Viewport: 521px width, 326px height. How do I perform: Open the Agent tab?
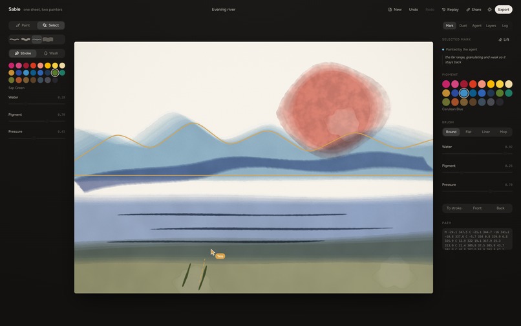click(477, 26)
